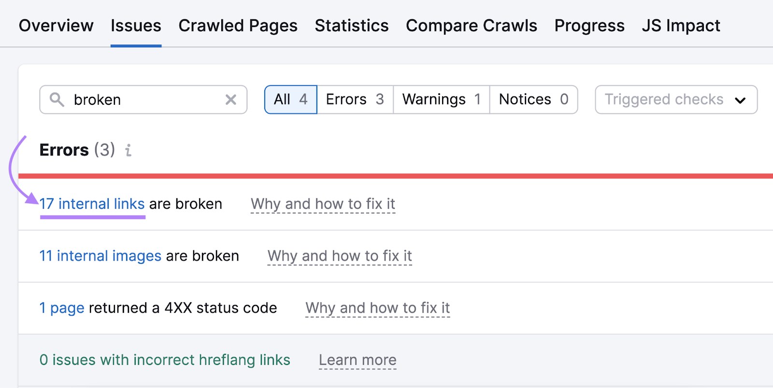Select the All 4 filter
Screen dimensions: 773x388
291,100
